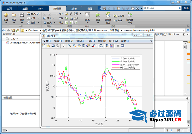192x134 pixels.
Task: Click into the 搜索文档 search field
Action: pos(160,8)
